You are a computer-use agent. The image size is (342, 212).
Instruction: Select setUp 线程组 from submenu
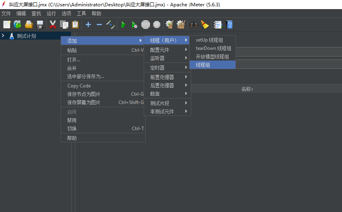pyautogui.click(x=213, y=40)
